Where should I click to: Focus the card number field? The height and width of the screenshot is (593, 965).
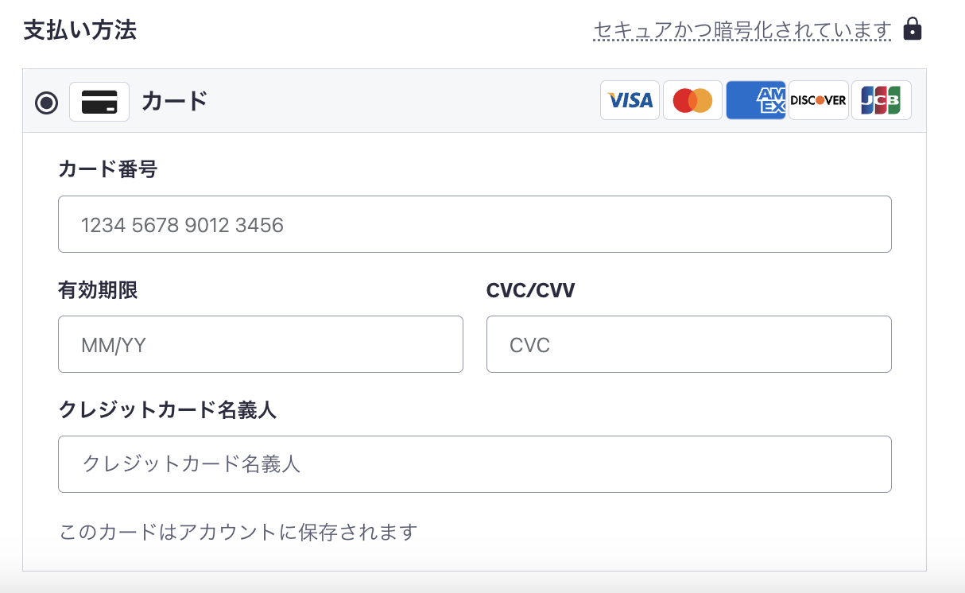click(475, 224)
